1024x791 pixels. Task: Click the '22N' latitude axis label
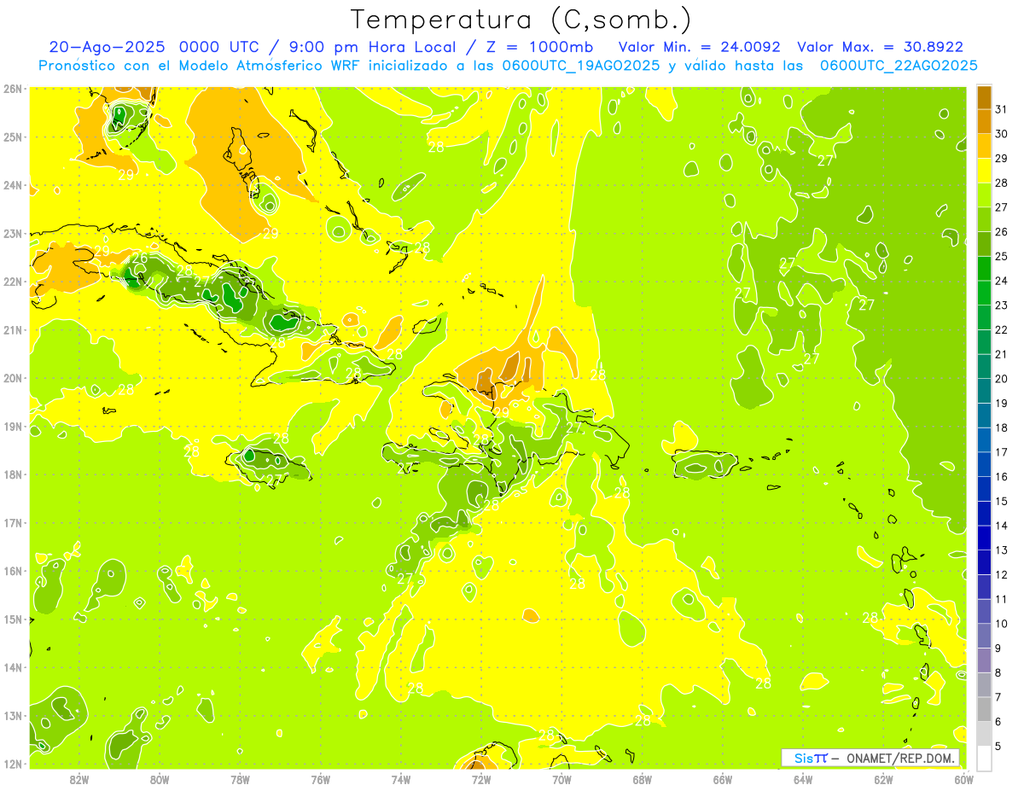coord(12,282)
